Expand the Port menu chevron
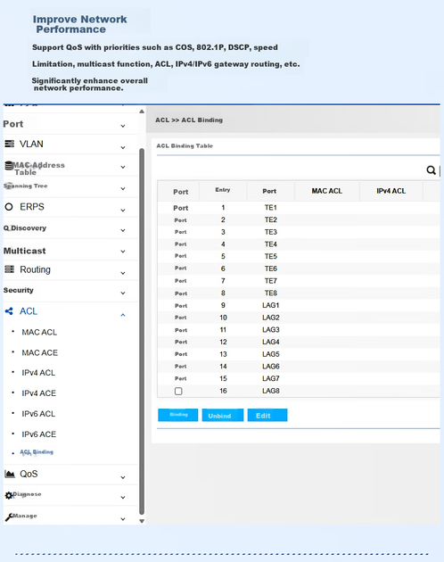Viewport: 444px width, 562px height. click(123, 126)
